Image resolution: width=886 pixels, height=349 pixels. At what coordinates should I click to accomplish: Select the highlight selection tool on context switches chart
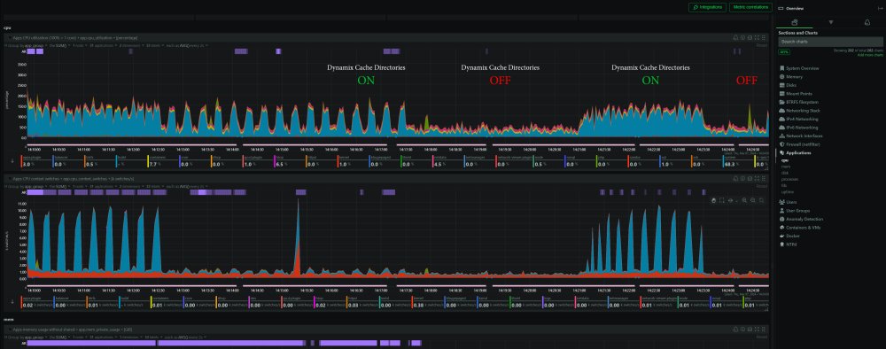[x=721, y=200]
